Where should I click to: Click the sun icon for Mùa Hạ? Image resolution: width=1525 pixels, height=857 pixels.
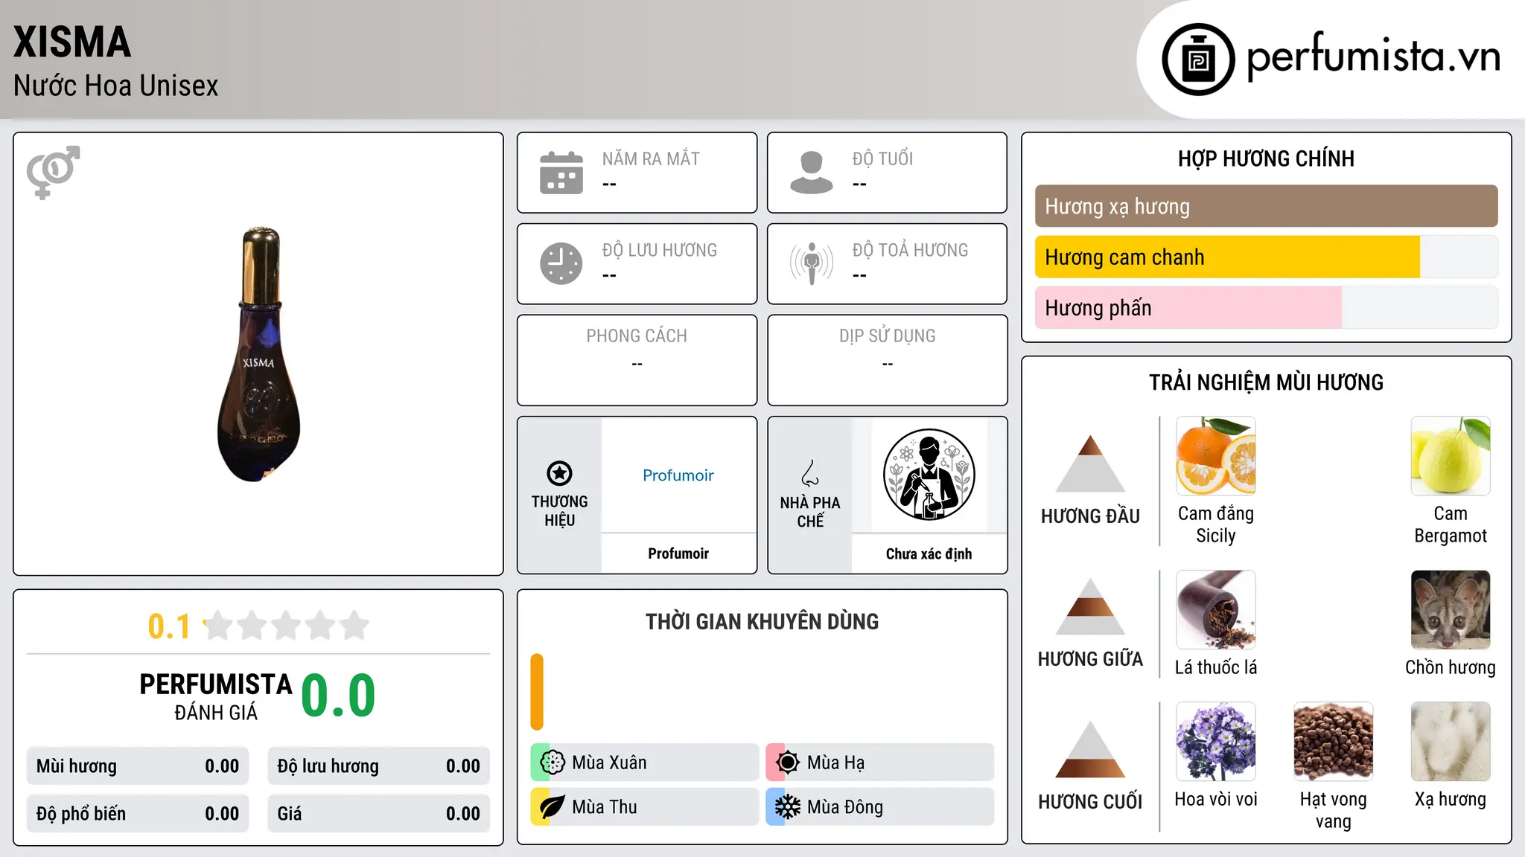point(788,763)
